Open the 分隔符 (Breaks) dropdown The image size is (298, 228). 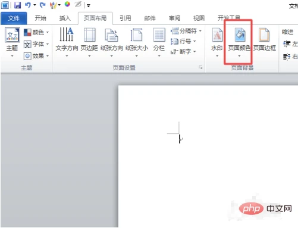coord(186,31)
